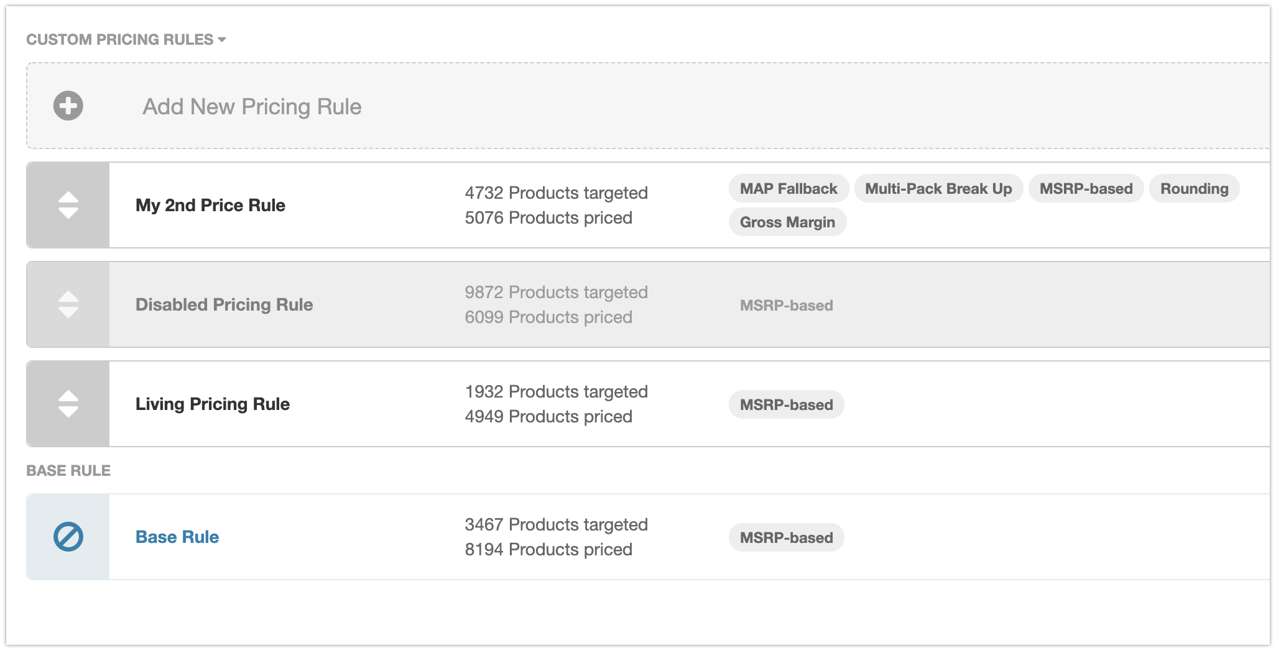This screenshot has height=651, width=1276.
Task: Select the Rounding tag on My 2nd Price Rule
Action: [1194, 188]
